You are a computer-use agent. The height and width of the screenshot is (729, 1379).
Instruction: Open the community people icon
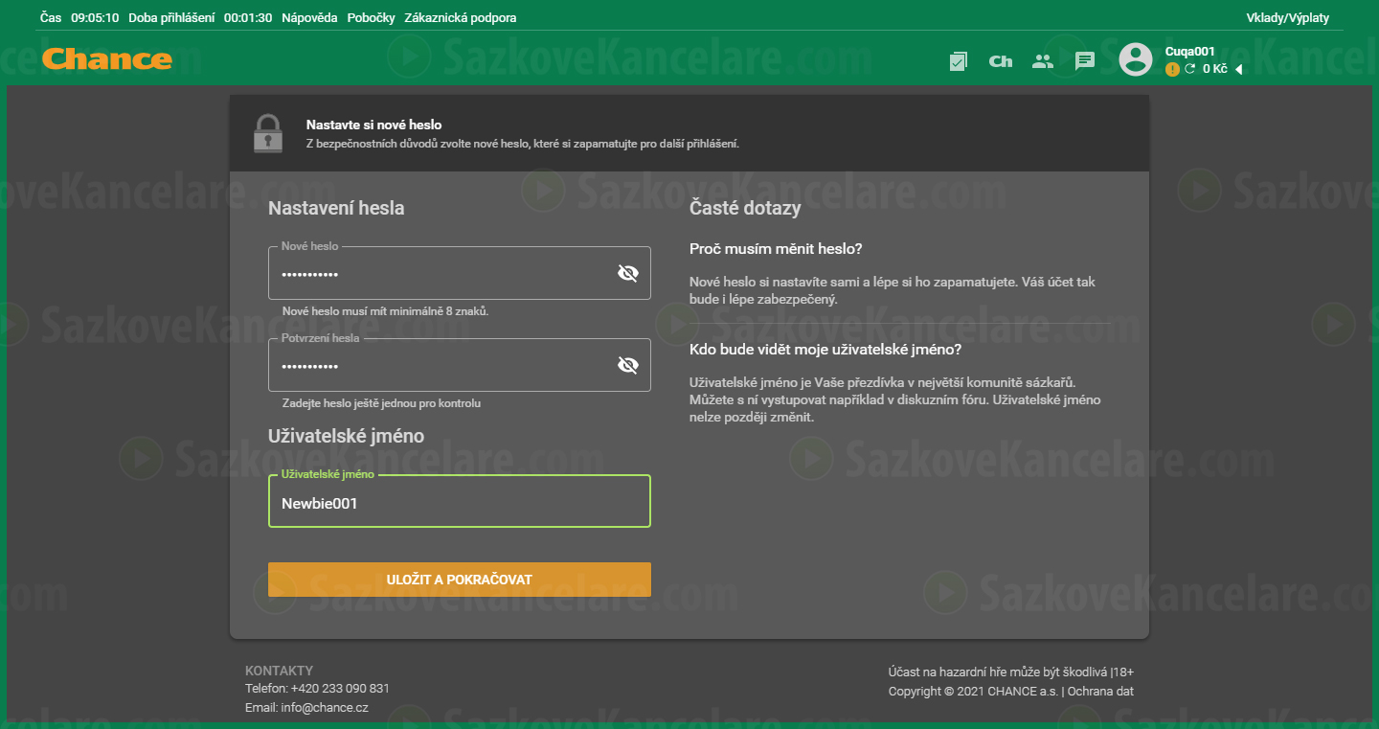[1043, 61]
